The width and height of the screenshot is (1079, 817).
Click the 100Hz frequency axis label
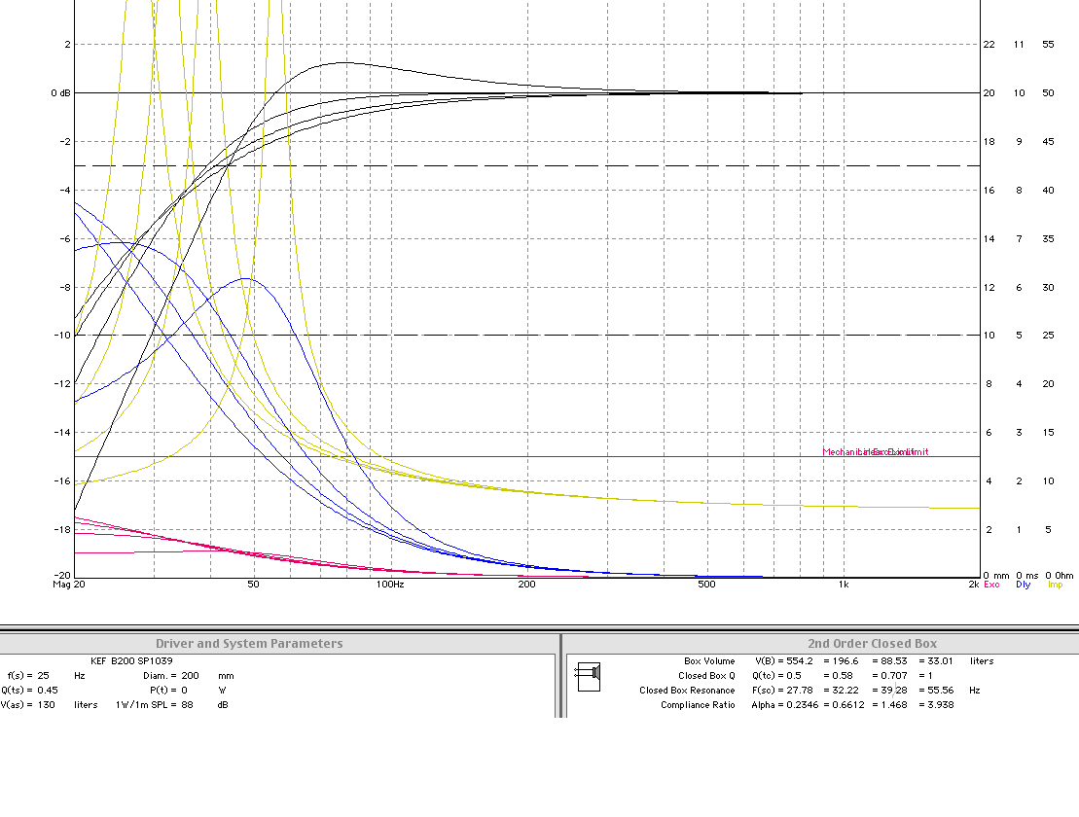[390, 584]
